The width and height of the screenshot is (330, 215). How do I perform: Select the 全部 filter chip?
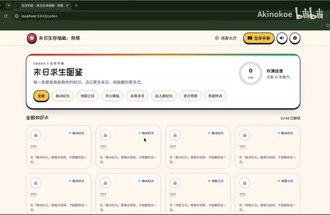point(41,96)
